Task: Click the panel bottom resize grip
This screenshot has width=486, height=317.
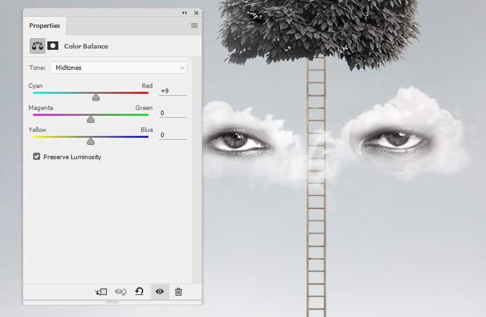Action: (112, 302)
